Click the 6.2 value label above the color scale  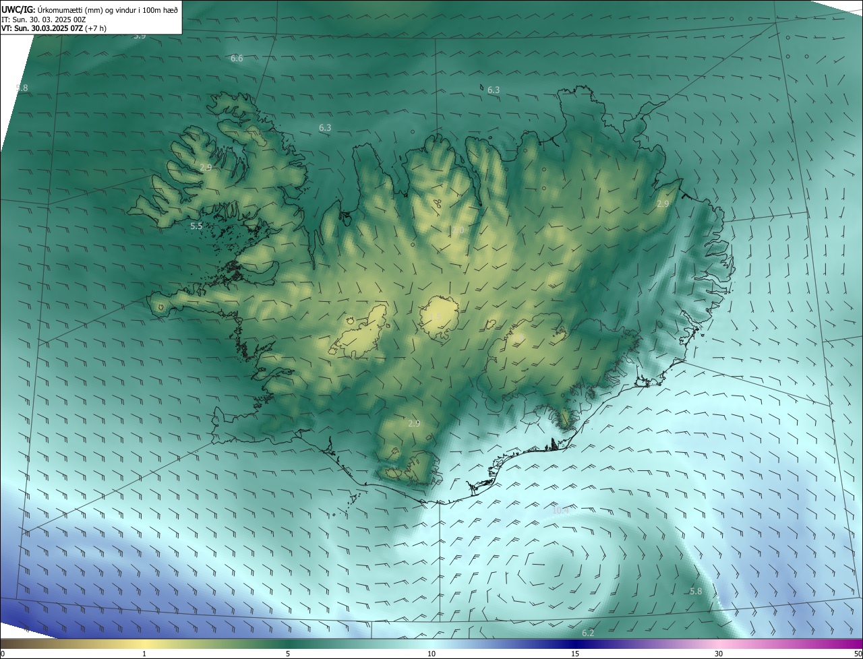588,633
